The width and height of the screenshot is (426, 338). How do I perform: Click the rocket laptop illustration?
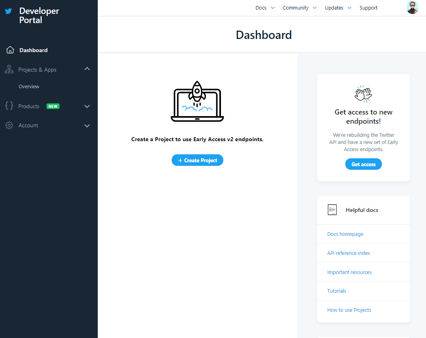tap(197, 101)
